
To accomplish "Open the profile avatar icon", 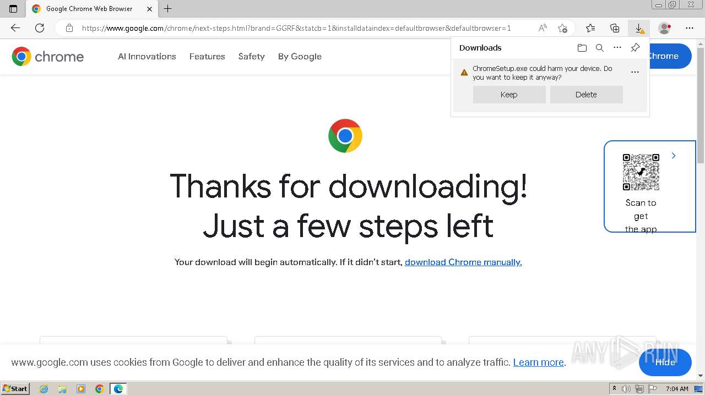I will [x=665, y=28].
